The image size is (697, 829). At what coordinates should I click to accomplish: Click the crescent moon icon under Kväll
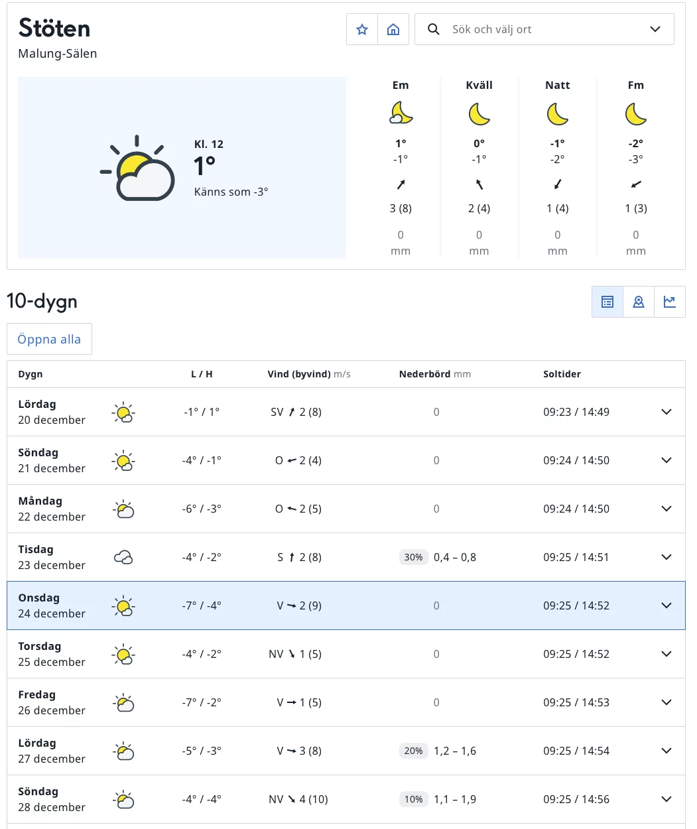point(479,113)
